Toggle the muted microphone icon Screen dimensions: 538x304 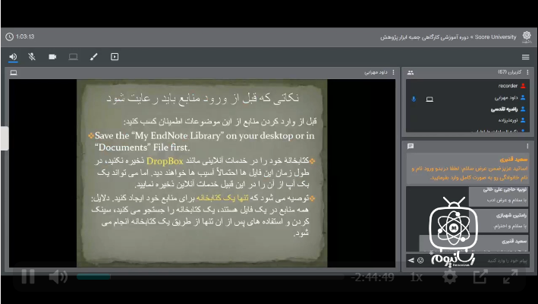point(32,57)
